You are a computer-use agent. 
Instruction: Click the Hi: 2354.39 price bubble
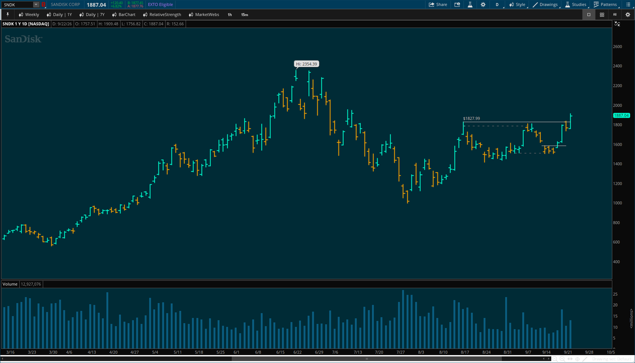tap(307, 64)
